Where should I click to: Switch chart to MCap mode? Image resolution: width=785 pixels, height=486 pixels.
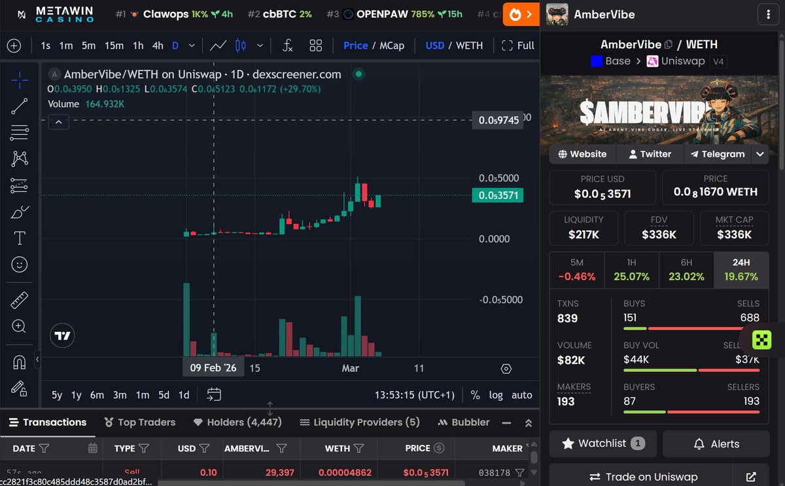392,46
